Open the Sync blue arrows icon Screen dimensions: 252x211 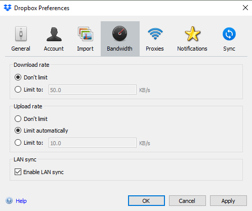tap(229, 34)
